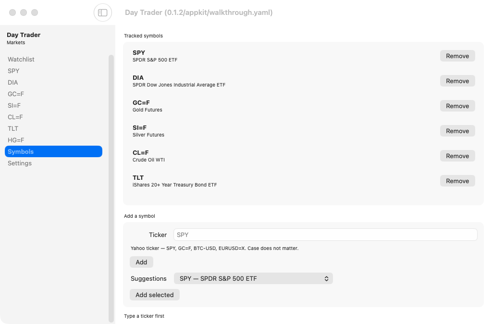Click the 'Tracked symbols' heading

point(143,36)
